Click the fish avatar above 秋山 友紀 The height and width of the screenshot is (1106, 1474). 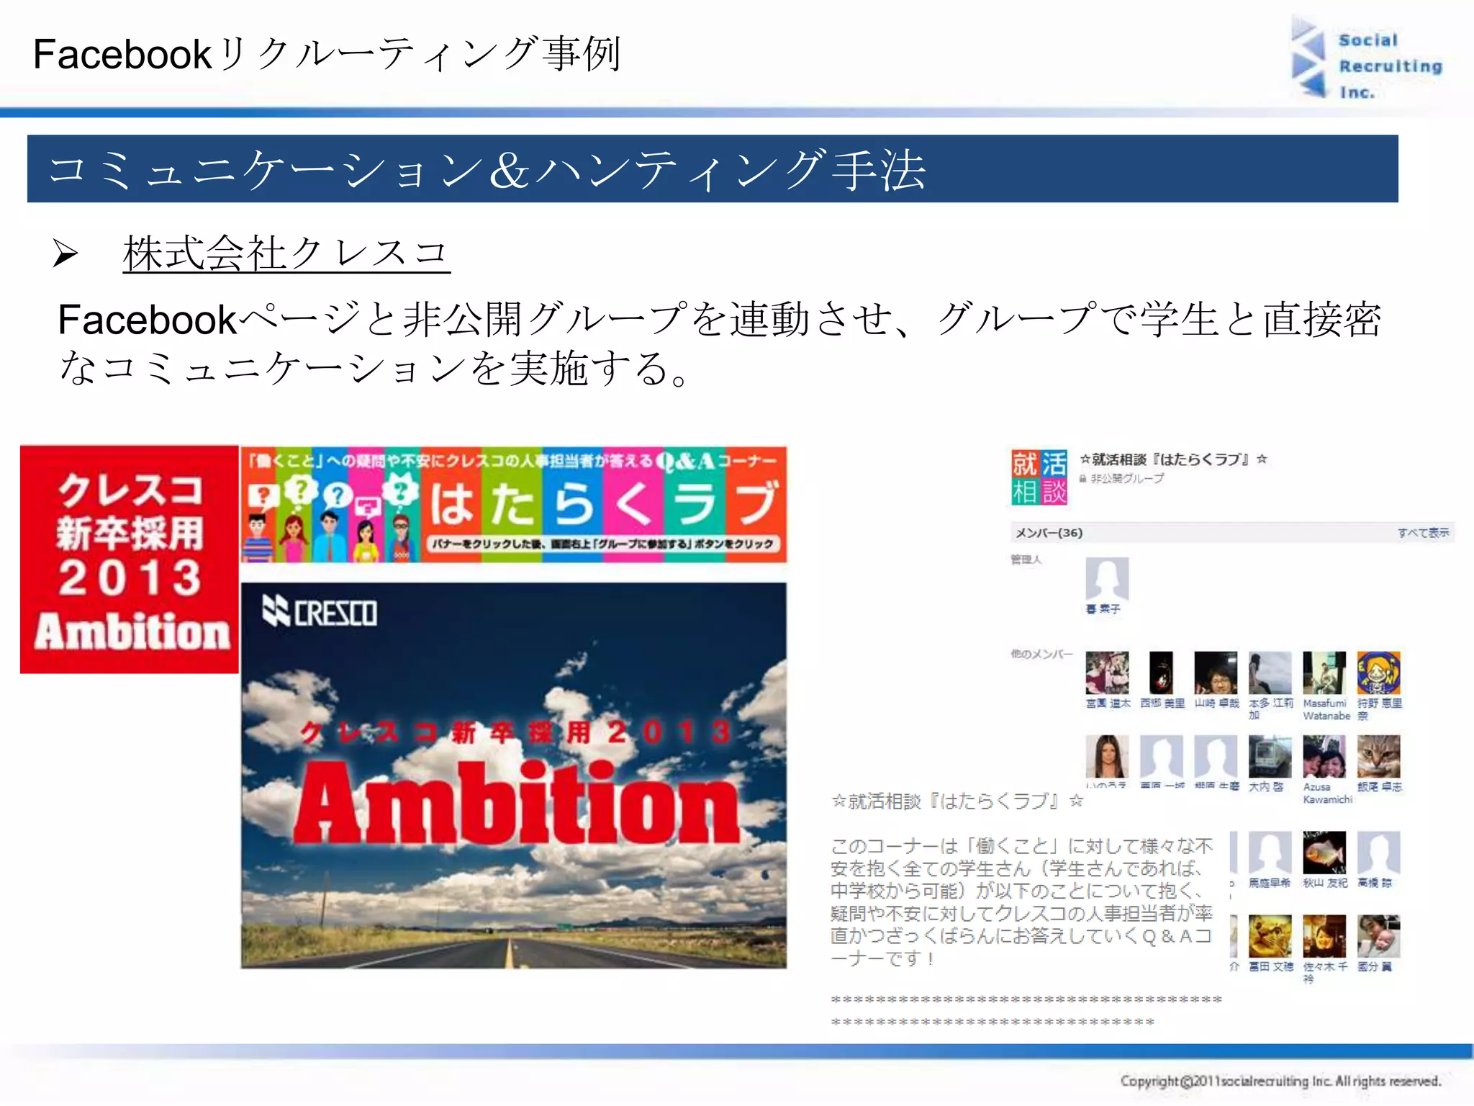[1324, 853]
